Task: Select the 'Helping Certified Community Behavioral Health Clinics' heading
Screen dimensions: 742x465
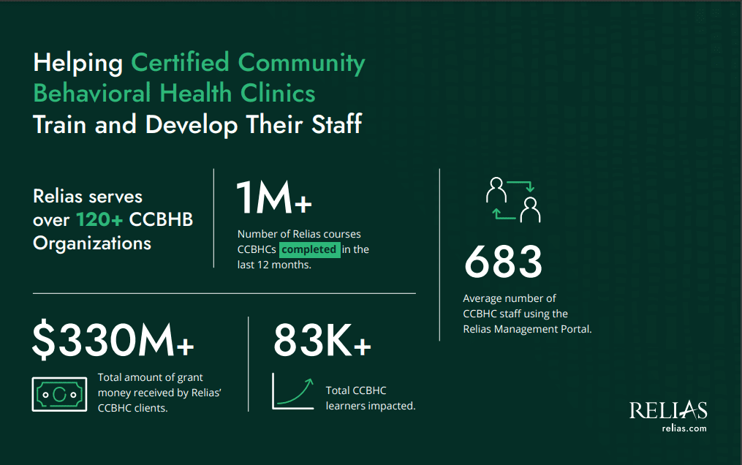Action: [197, 78]
